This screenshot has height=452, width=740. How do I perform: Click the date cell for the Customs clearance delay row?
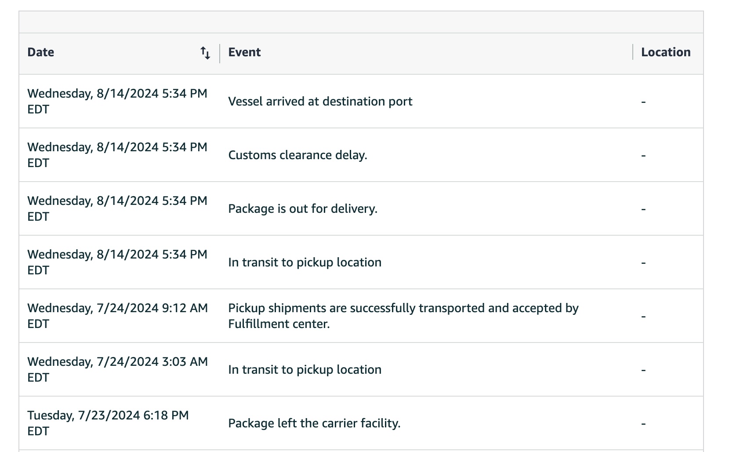(x=117, y=155)
